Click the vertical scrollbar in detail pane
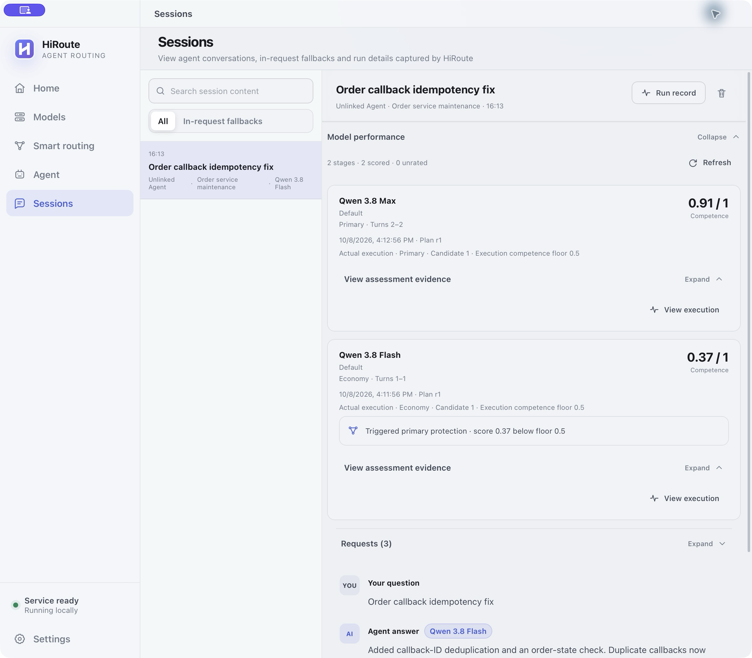The image size is (752, 658). pos(748,312)
